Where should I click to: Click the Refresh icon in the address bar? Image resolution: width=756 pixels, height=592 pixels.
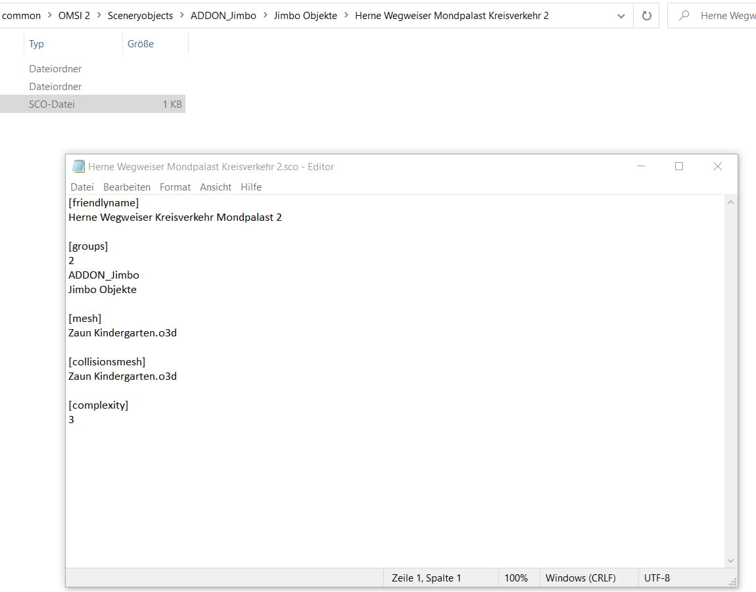pyautogui.click(x=646, y=16)
